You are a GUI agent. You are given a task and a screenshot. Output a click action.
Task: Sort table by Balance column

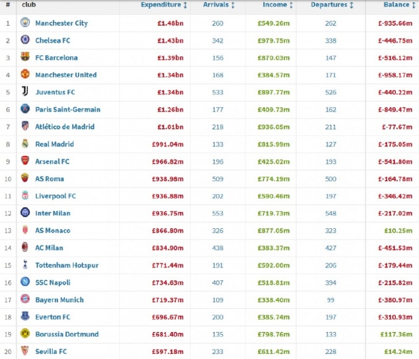[396, 5]
